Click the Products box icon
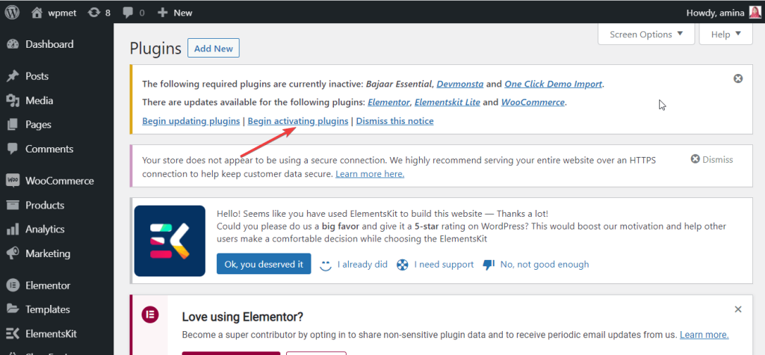765x355 pixels. [13, 205]
